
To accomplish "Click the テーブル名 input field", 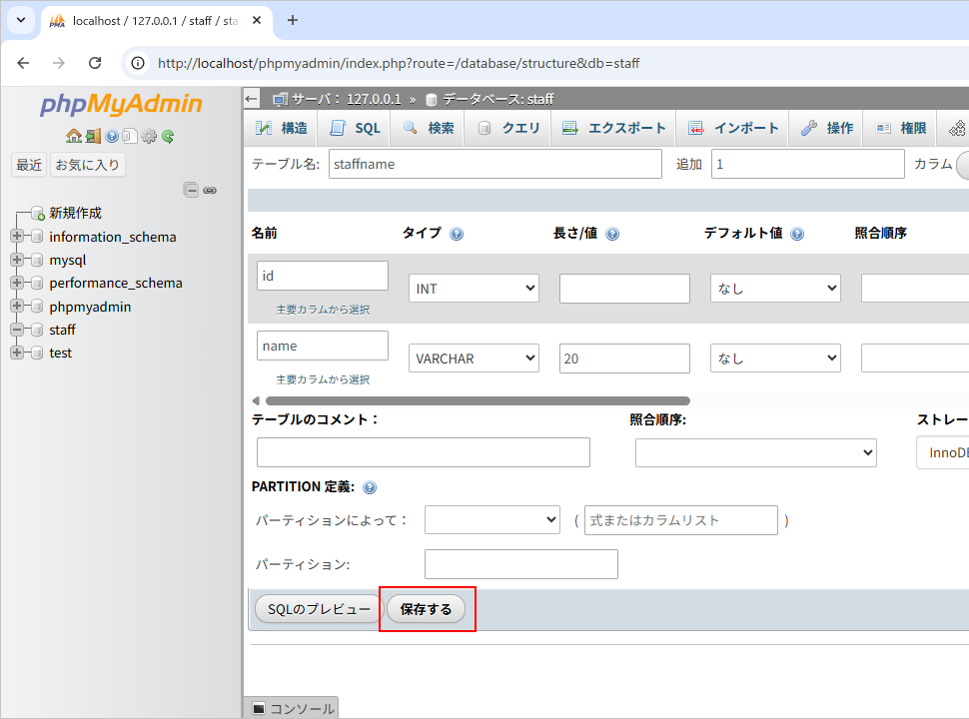I will 494,164.
